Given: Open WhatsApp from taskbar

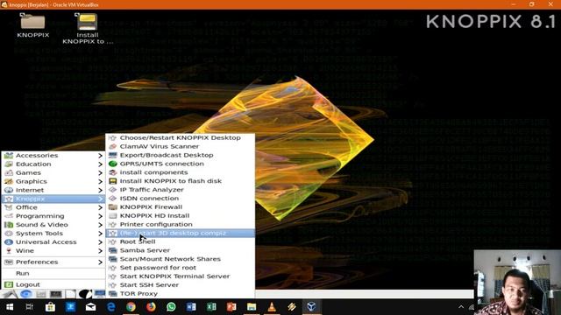Looking at the screenshot, I should point(171,307).
